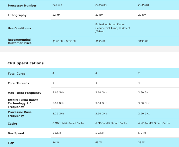Select the 2.90 GHz base frequency for i5-4570S
179x147 pixels.
(101, 114)
